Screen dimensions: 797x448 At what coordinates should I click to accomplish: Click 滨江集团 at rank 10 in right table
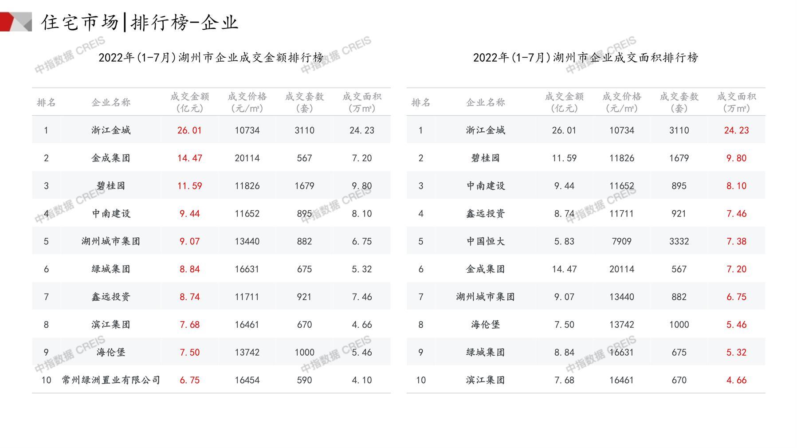(x=485, y=380)
